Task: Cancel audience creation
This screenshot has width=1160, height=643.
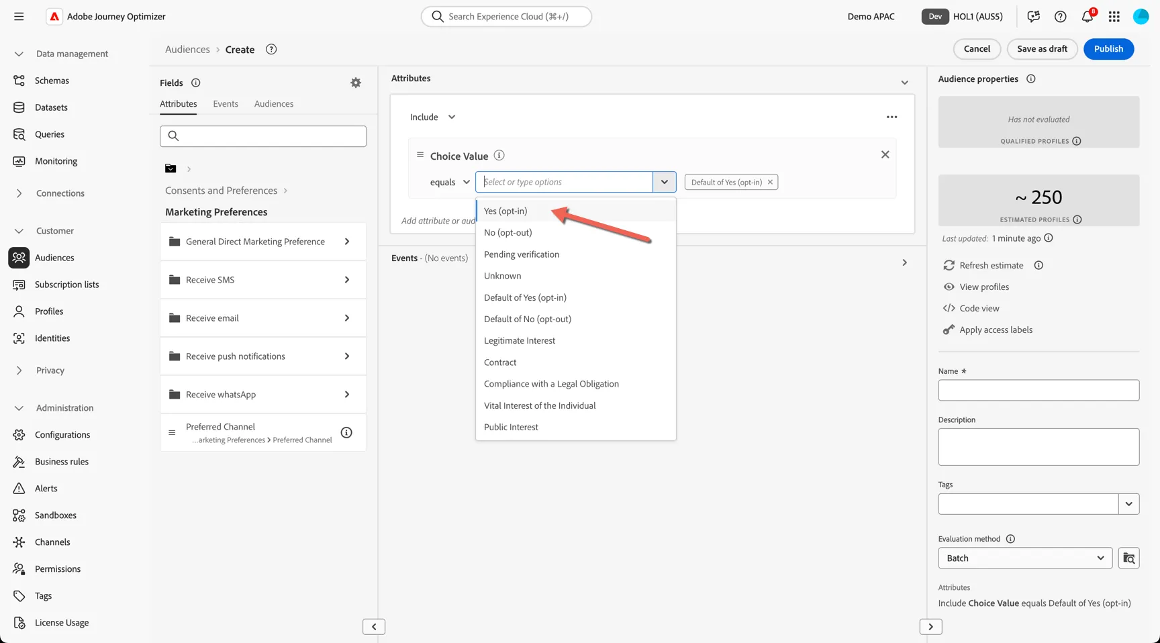Action: click(x=977, y=48)
